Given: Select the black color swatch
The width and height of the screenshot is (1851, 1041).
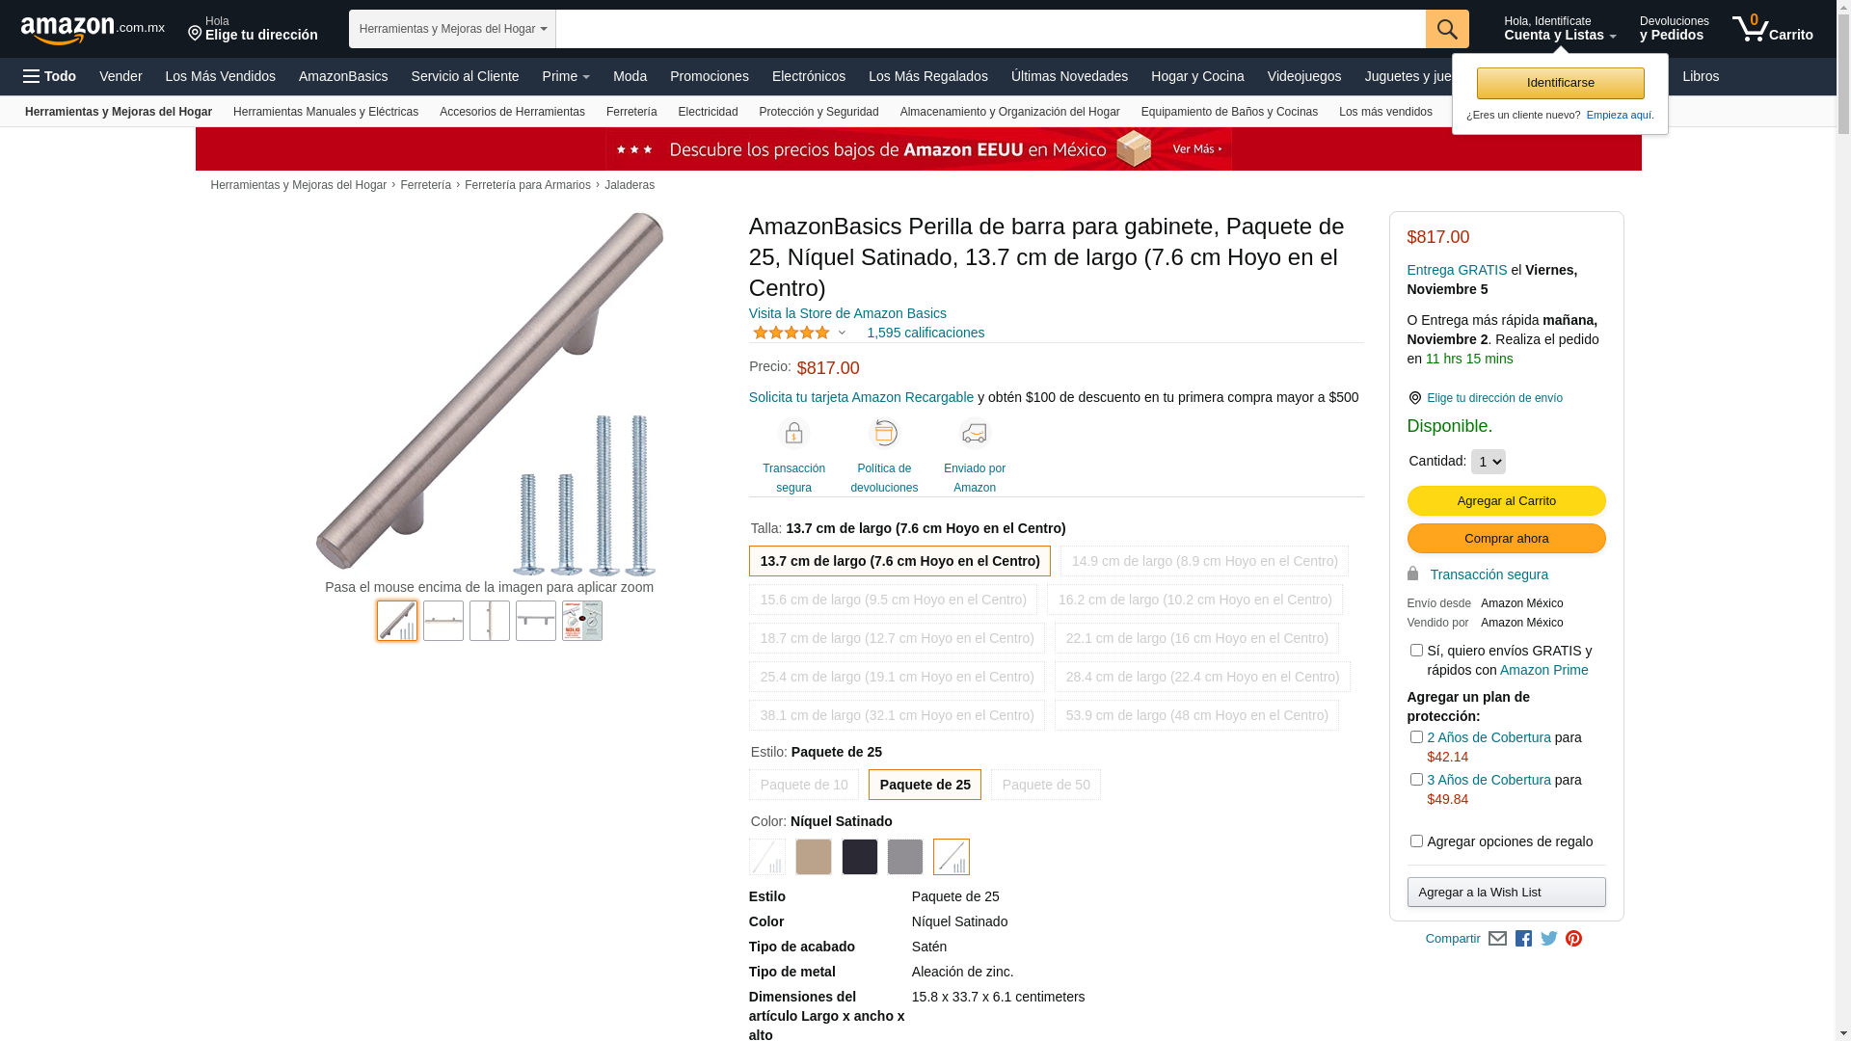Looking at the screenshot, I should (x=859, y=857).
